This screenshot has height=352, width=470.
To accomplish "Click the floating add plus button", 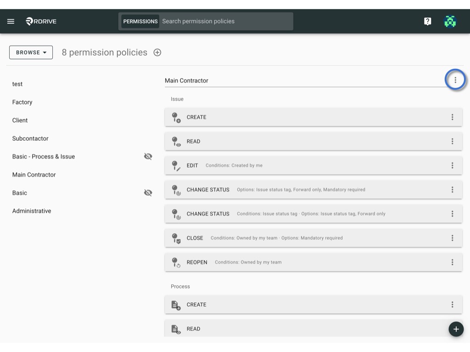I will (x=456, y=329).
